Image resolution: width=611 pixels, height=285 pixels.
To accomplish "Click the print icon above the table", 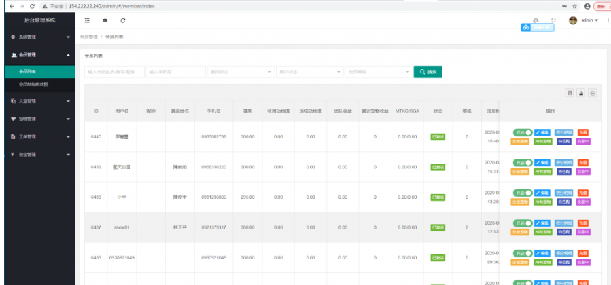I will click(x=592, y=93).
